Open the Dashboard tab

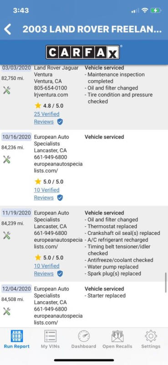click(84, 339)
